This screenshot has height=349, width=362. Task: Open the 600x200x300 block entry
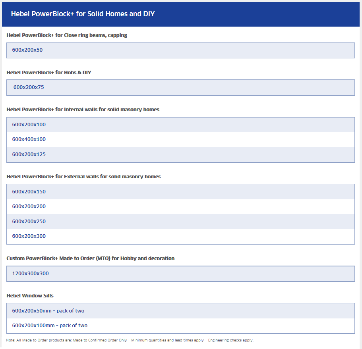pos(180,236)
